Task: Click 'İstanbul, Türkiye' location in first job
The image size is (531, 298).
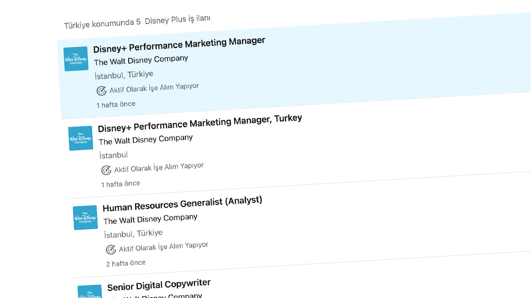Action: [124, 75]
